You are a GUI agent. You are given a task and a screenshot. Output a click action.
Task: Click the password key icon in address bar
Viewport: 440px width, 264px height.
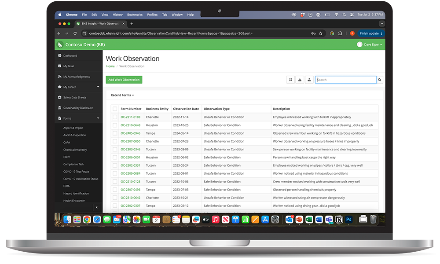point(313,33)
